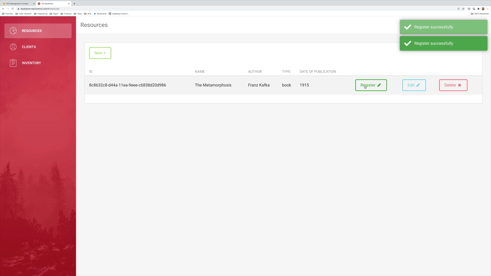Register The Metamorphosis resource
This screenshot has height=276, width=491.
(371, 85)
